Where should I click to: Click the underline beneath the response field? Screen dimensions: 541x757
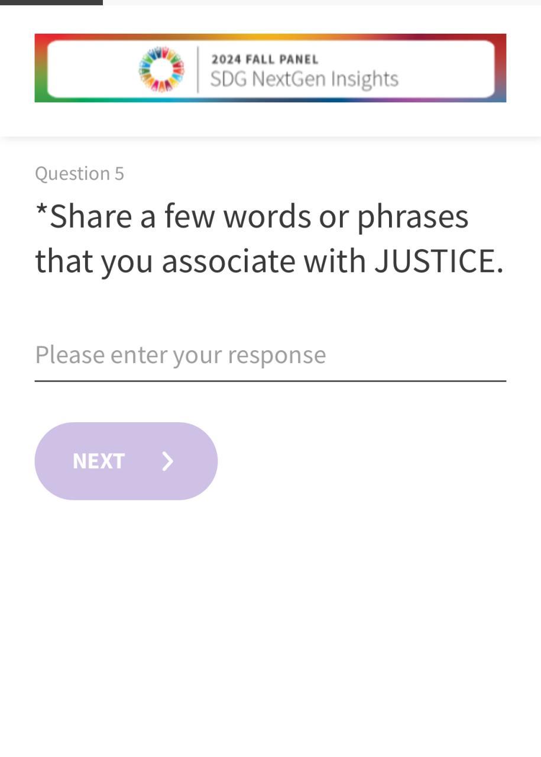point(270,381)
